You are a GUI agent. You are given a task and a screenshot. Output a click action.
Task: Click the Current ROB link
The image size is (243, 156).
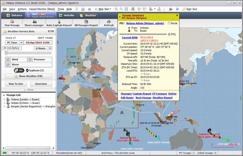(x=130, y=38)
